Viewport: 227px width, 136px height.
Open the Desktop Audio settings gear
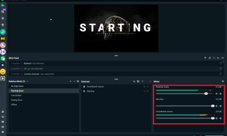coord(220,94)
